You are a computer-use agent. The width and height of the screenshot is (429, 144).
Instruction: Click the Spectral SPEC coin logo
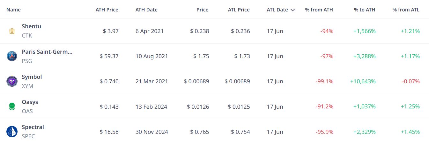click(x=12, y=132)
